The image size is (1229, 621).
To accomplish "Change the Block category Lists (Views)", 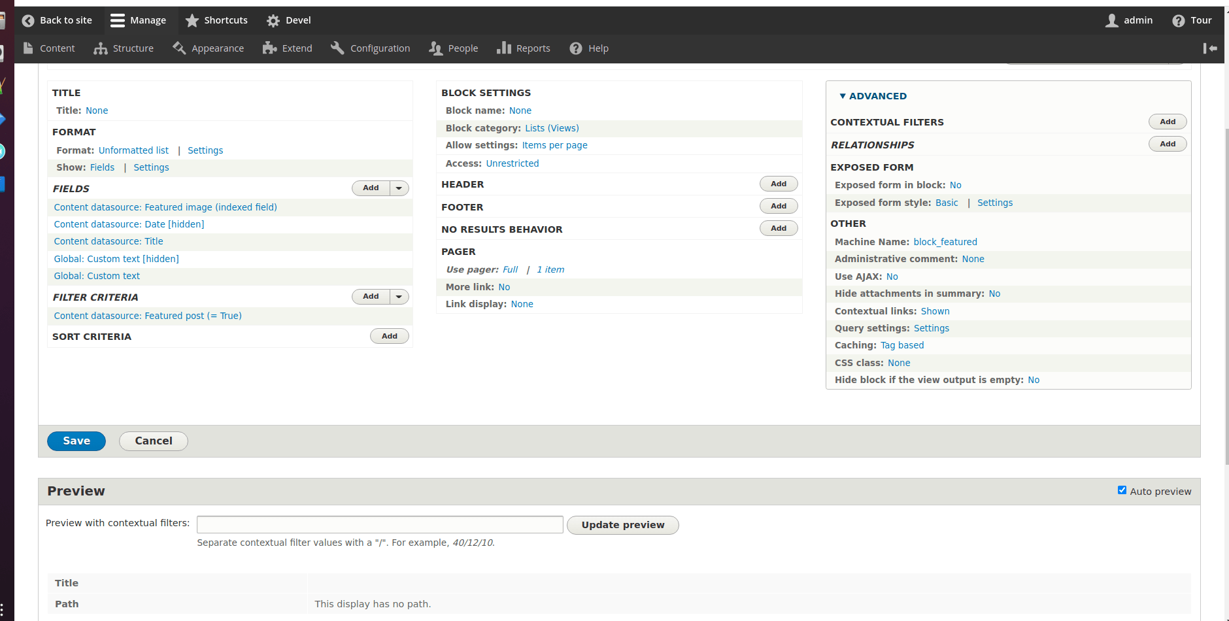I will [552, 128].
